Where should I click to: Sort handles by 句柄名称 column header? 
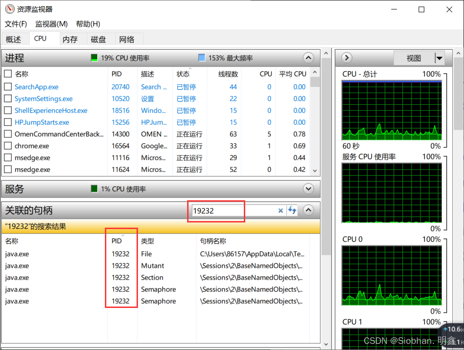tap(213, 241)
